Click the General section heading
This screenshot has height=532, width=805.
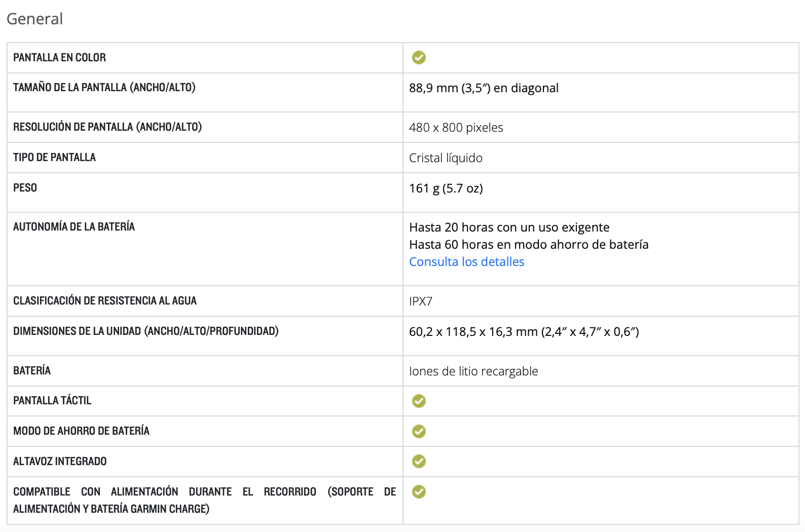[x=34, y=19]
